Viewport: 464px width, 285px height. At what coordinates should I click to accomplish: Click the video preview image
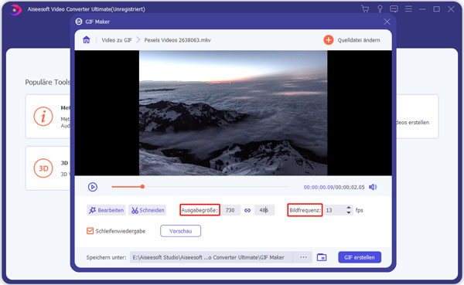pos(234,113)
